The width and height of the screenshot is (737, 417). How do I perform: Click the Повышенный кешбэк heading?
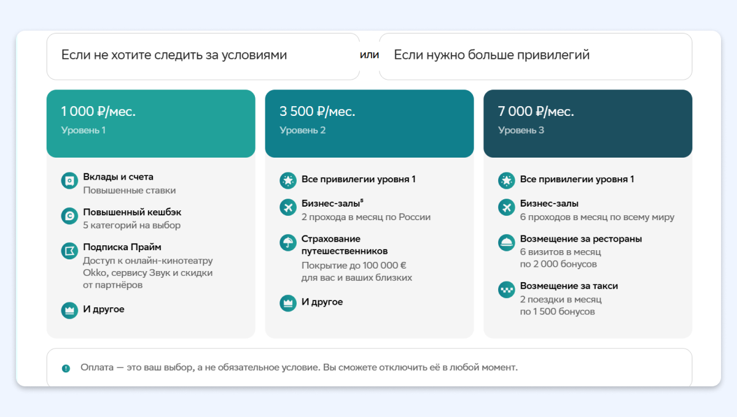(133, 212)
